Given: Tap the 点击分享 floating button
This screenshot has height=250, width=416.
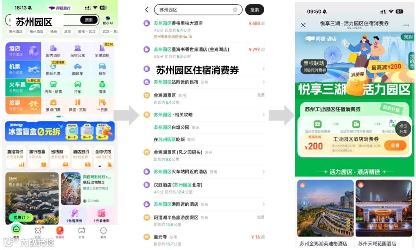Looking at the screenshot, I should (403, 128).
